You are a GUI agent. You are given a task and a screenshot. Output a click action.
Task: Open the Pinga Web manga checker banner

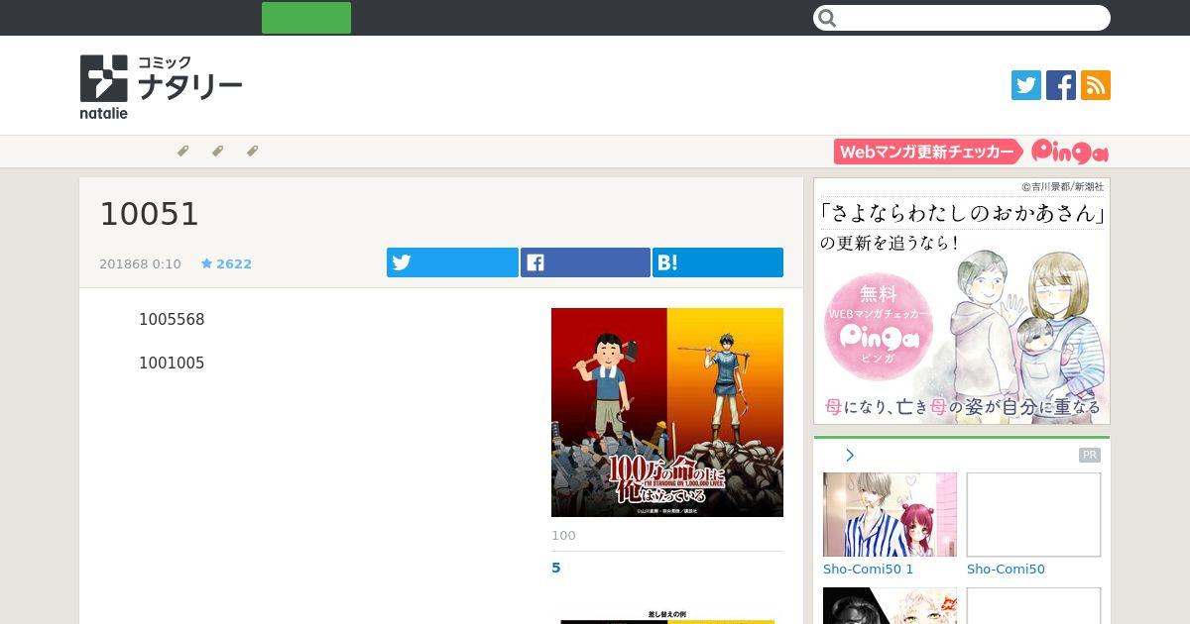click(x=972, y=152)
